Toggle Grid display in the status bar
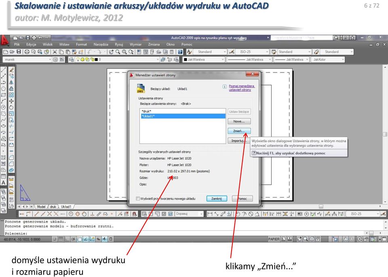This screenshot has height=277, width=388. click(61, 239)
